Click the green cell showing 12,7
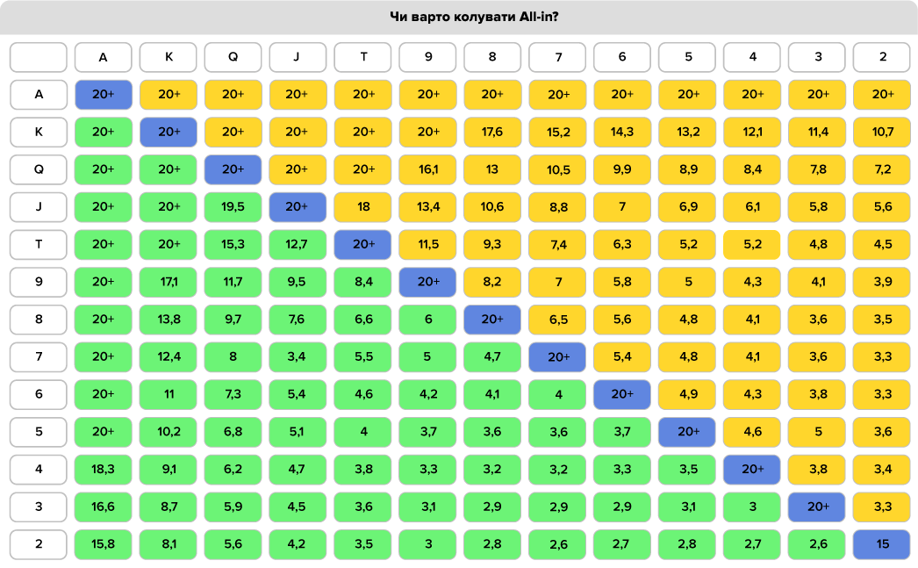Screen dimensions: 918x568 [x=298, y=245]
